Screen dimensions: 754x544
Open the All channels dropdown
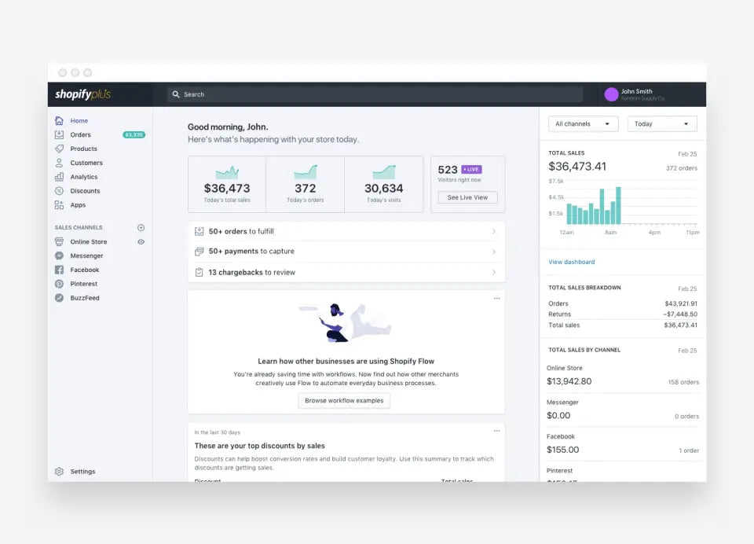point(582,123)
